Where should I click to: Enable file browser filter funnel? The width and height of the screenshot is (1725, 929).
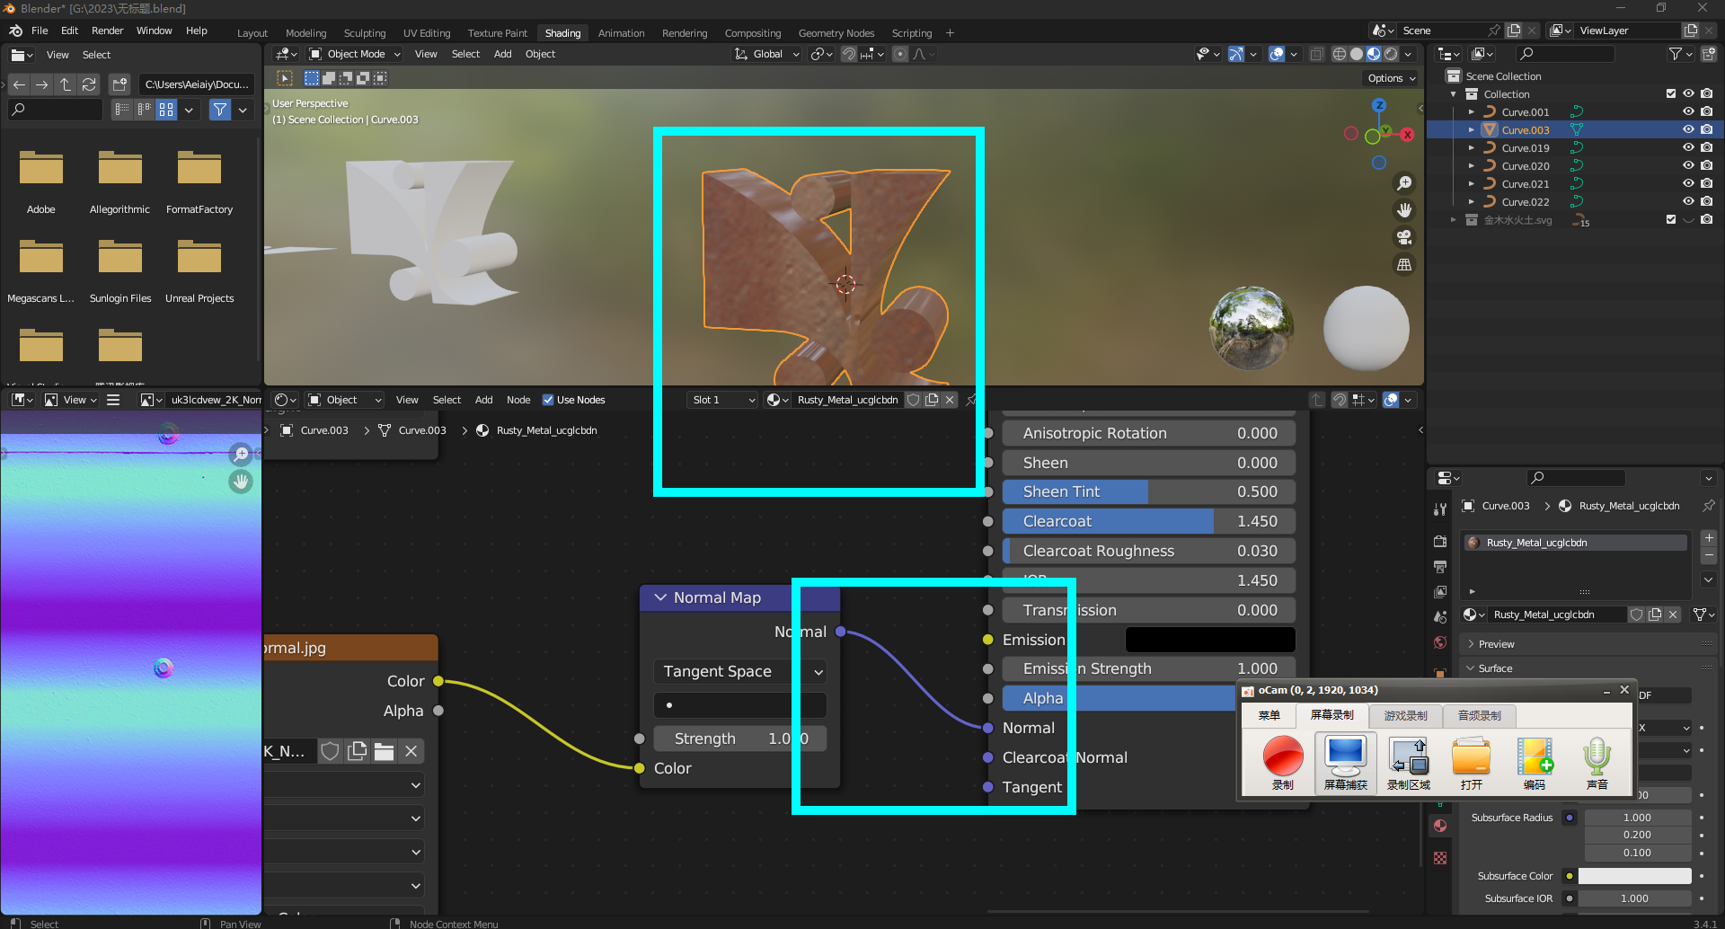(220, 110)
